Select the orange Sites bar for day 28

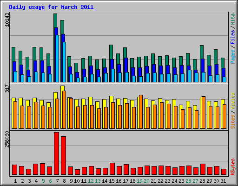click(204, 113)
